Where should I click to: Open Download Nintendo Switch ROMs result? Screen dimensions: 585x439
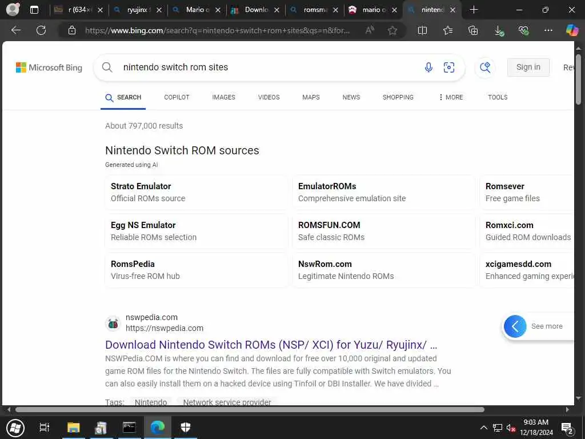coord(271,345)
